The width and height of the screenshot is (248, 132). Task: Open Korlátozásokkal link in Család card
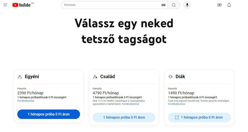pos(131,104)
